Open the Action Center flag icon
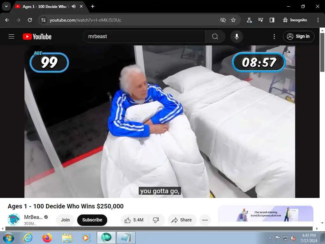Image resolution: width=325 pixels, height=244 pixels. point(277,238)
